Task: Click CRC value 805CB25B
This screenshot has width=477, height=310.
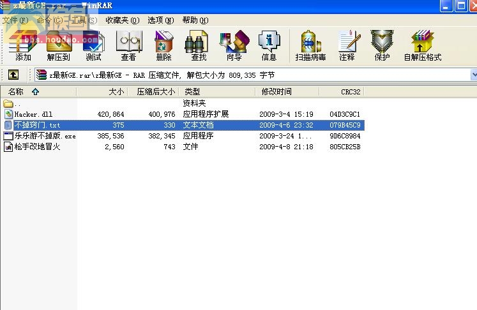Action: coord(345,147)
